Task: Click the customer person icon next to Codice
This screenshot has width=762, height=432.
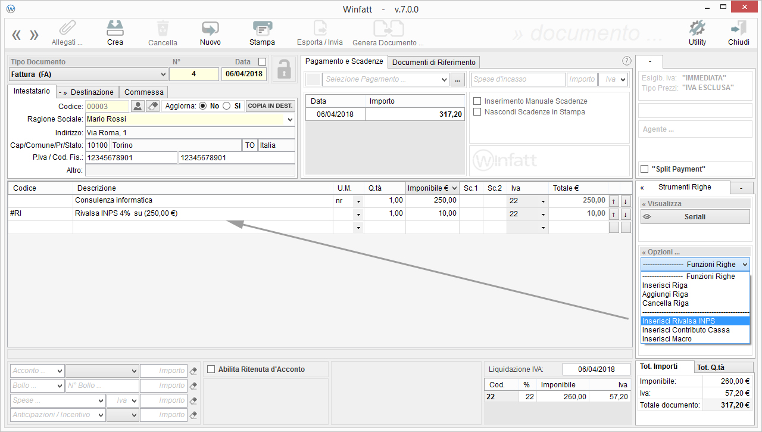Action: [x=138, y=106]
